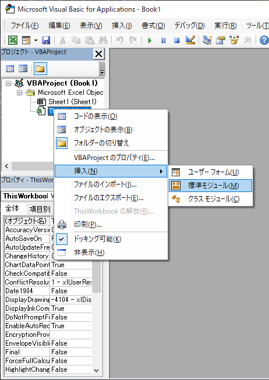Click View Code icon in project panel
269x380 pixels.
click(10, 69)
